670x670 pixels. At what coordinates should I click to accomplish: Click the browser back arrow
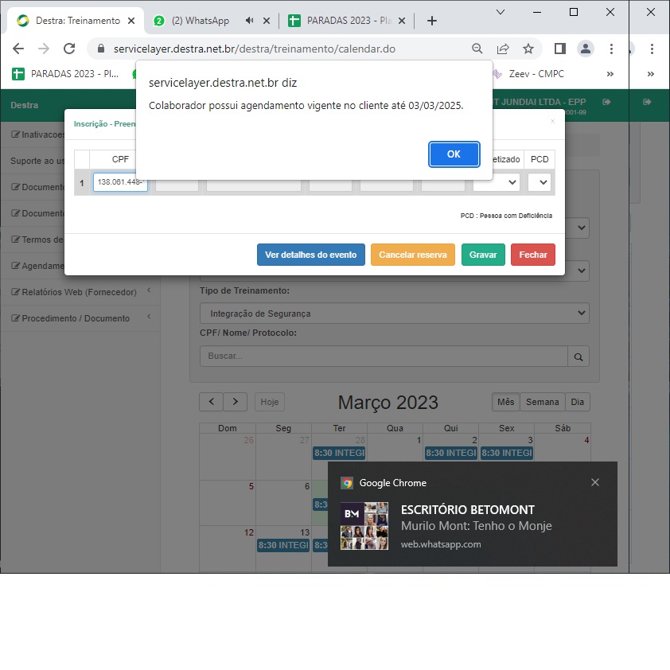point(18,49)
